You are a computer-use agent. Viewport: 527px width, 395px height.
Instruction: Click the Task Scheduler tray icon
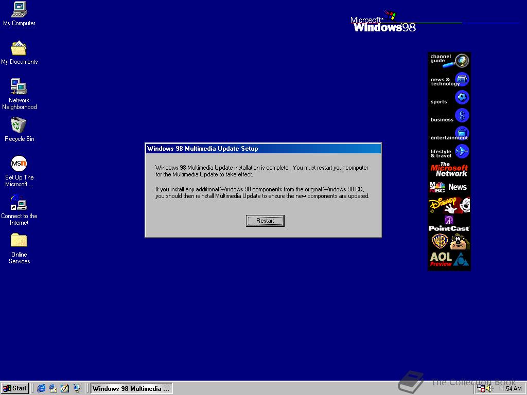(481, 389)
